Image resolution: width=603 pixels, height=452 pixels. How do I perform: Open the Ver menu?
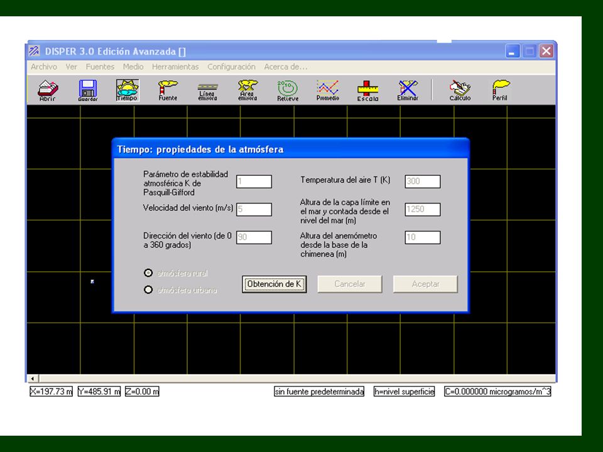[x=71, y=67]
